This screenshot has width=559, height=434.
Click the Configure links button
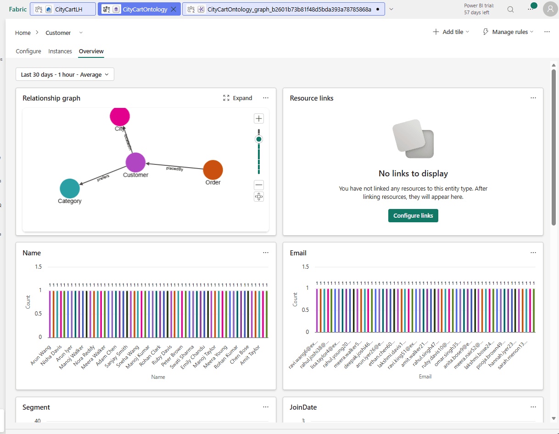coord(413,215)
